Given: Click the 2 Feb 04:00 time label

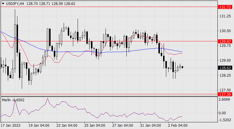Looking at the screenshot, I should pyautogui.click(x=177, y=126).
